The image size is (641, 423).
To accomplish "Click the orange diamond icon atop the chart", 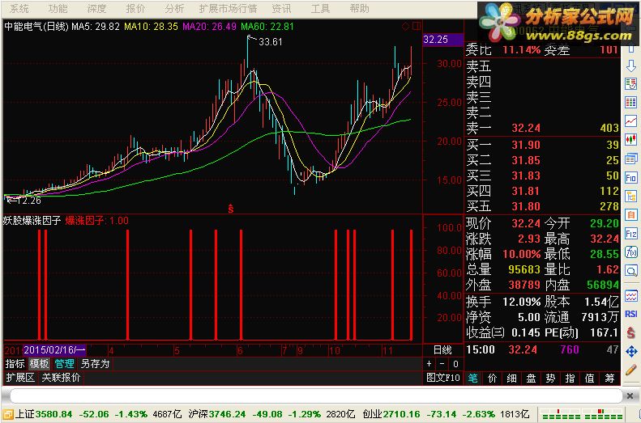I will point(405,26).
